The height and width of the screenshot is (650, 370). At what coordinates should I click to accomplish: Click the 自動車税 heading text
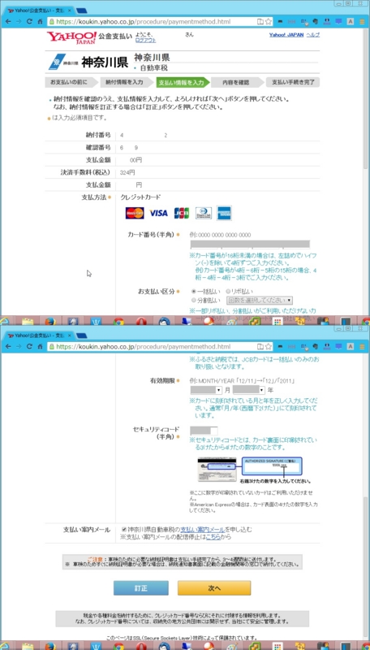(x=154, y=68)
